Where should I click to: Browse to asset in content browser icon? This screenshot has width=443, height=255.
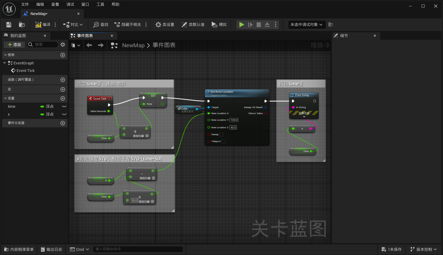point(22,25)
